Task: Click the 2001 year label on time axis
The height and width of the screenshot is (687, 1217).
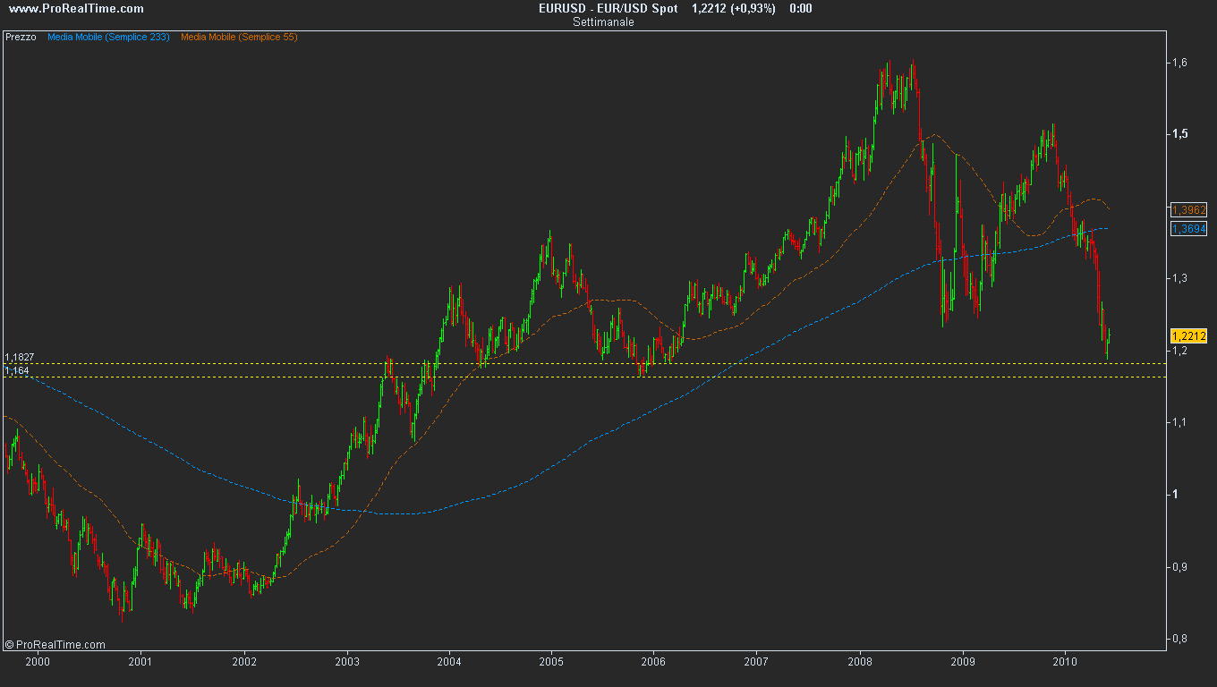Action: coord(140,663)
